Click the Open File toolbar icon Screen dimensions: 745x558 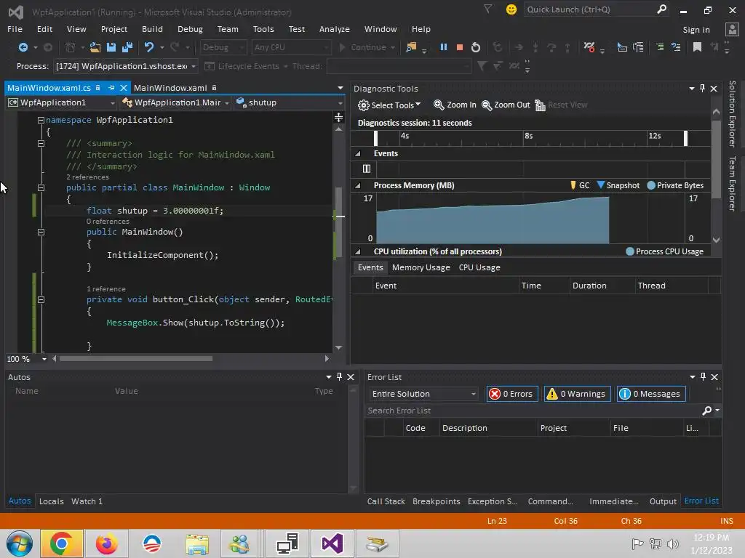point(95,47)
